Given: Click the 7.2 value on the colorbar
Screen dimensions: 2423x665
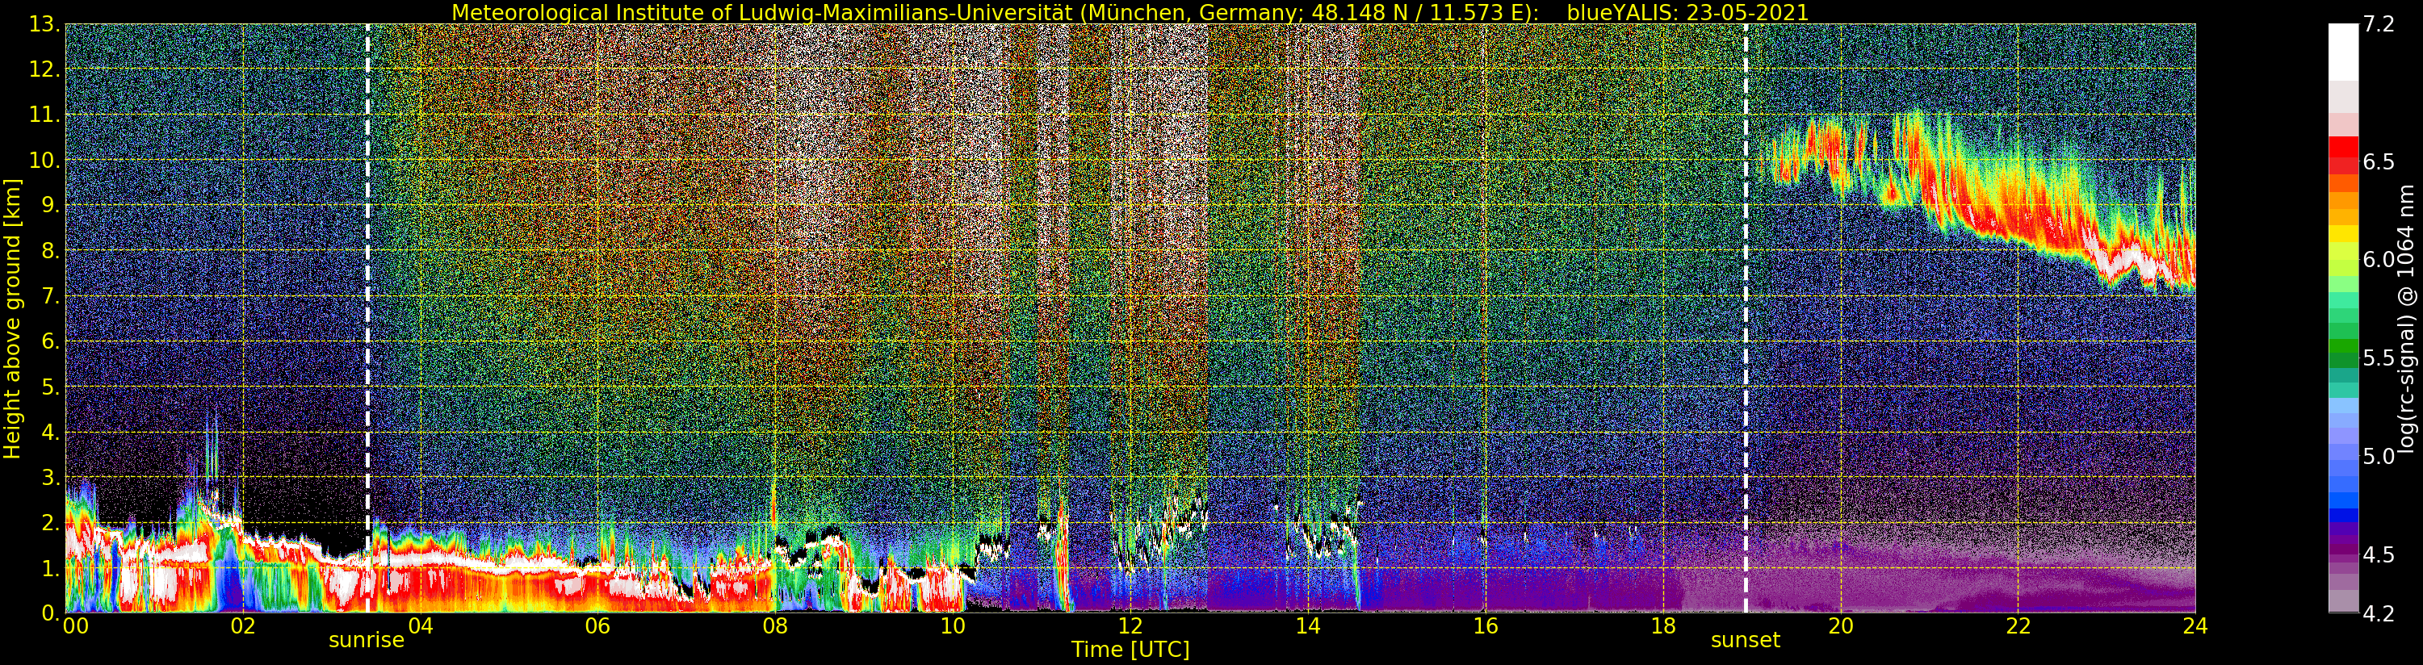Looking at the screenshot, I should (x=2379, y=24).
